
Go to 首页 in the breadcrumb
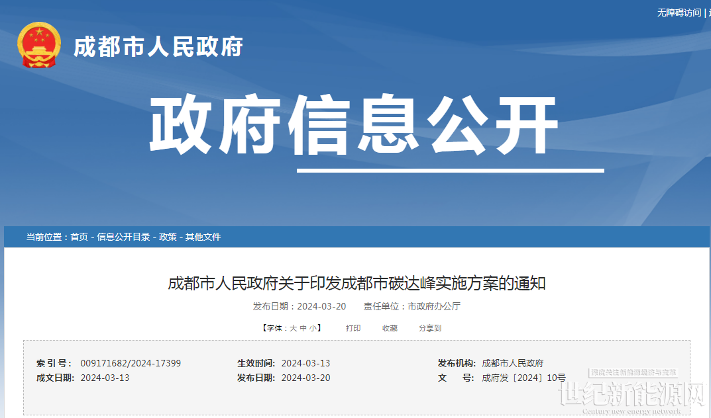tap(79, 237)
